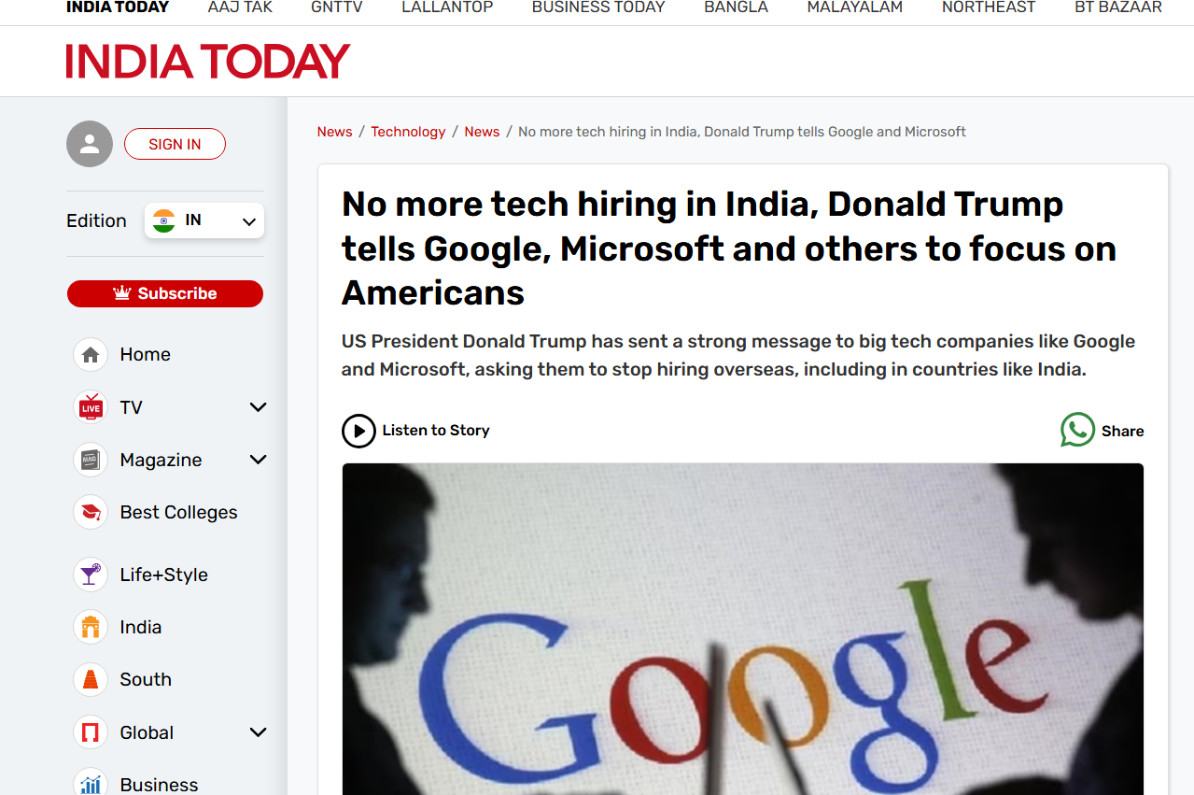Click the India gate icon
The height and width of the screenshot is (795, 1194).
coord(91,627)
